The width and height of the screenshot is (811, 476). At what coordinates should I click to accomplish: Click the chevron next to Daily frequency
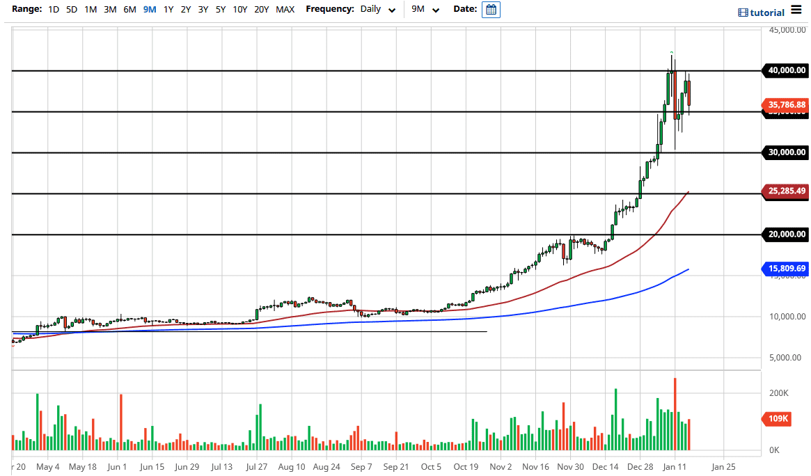tap(391, 10)
